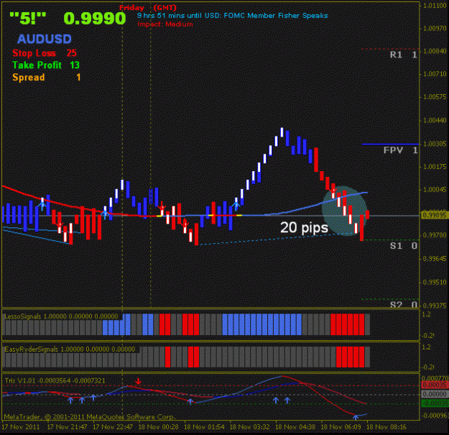Click the 18 Nov 03:32 time label

click(x=250, y=427)
